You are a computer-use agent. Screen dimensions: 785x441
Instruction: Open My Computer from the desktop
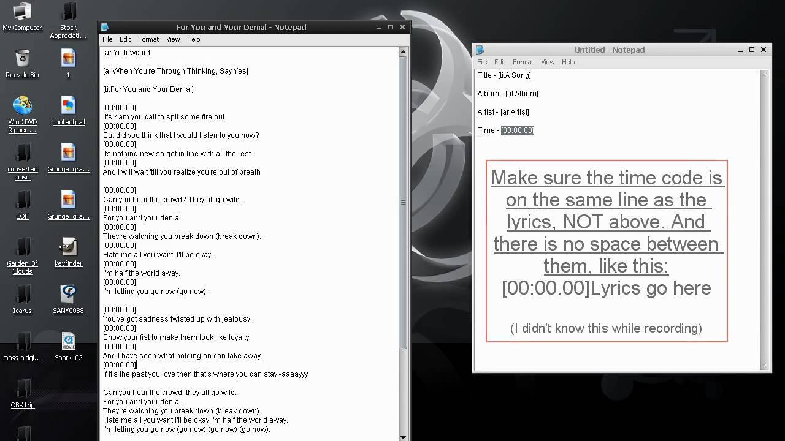click(x=22, y=13)
